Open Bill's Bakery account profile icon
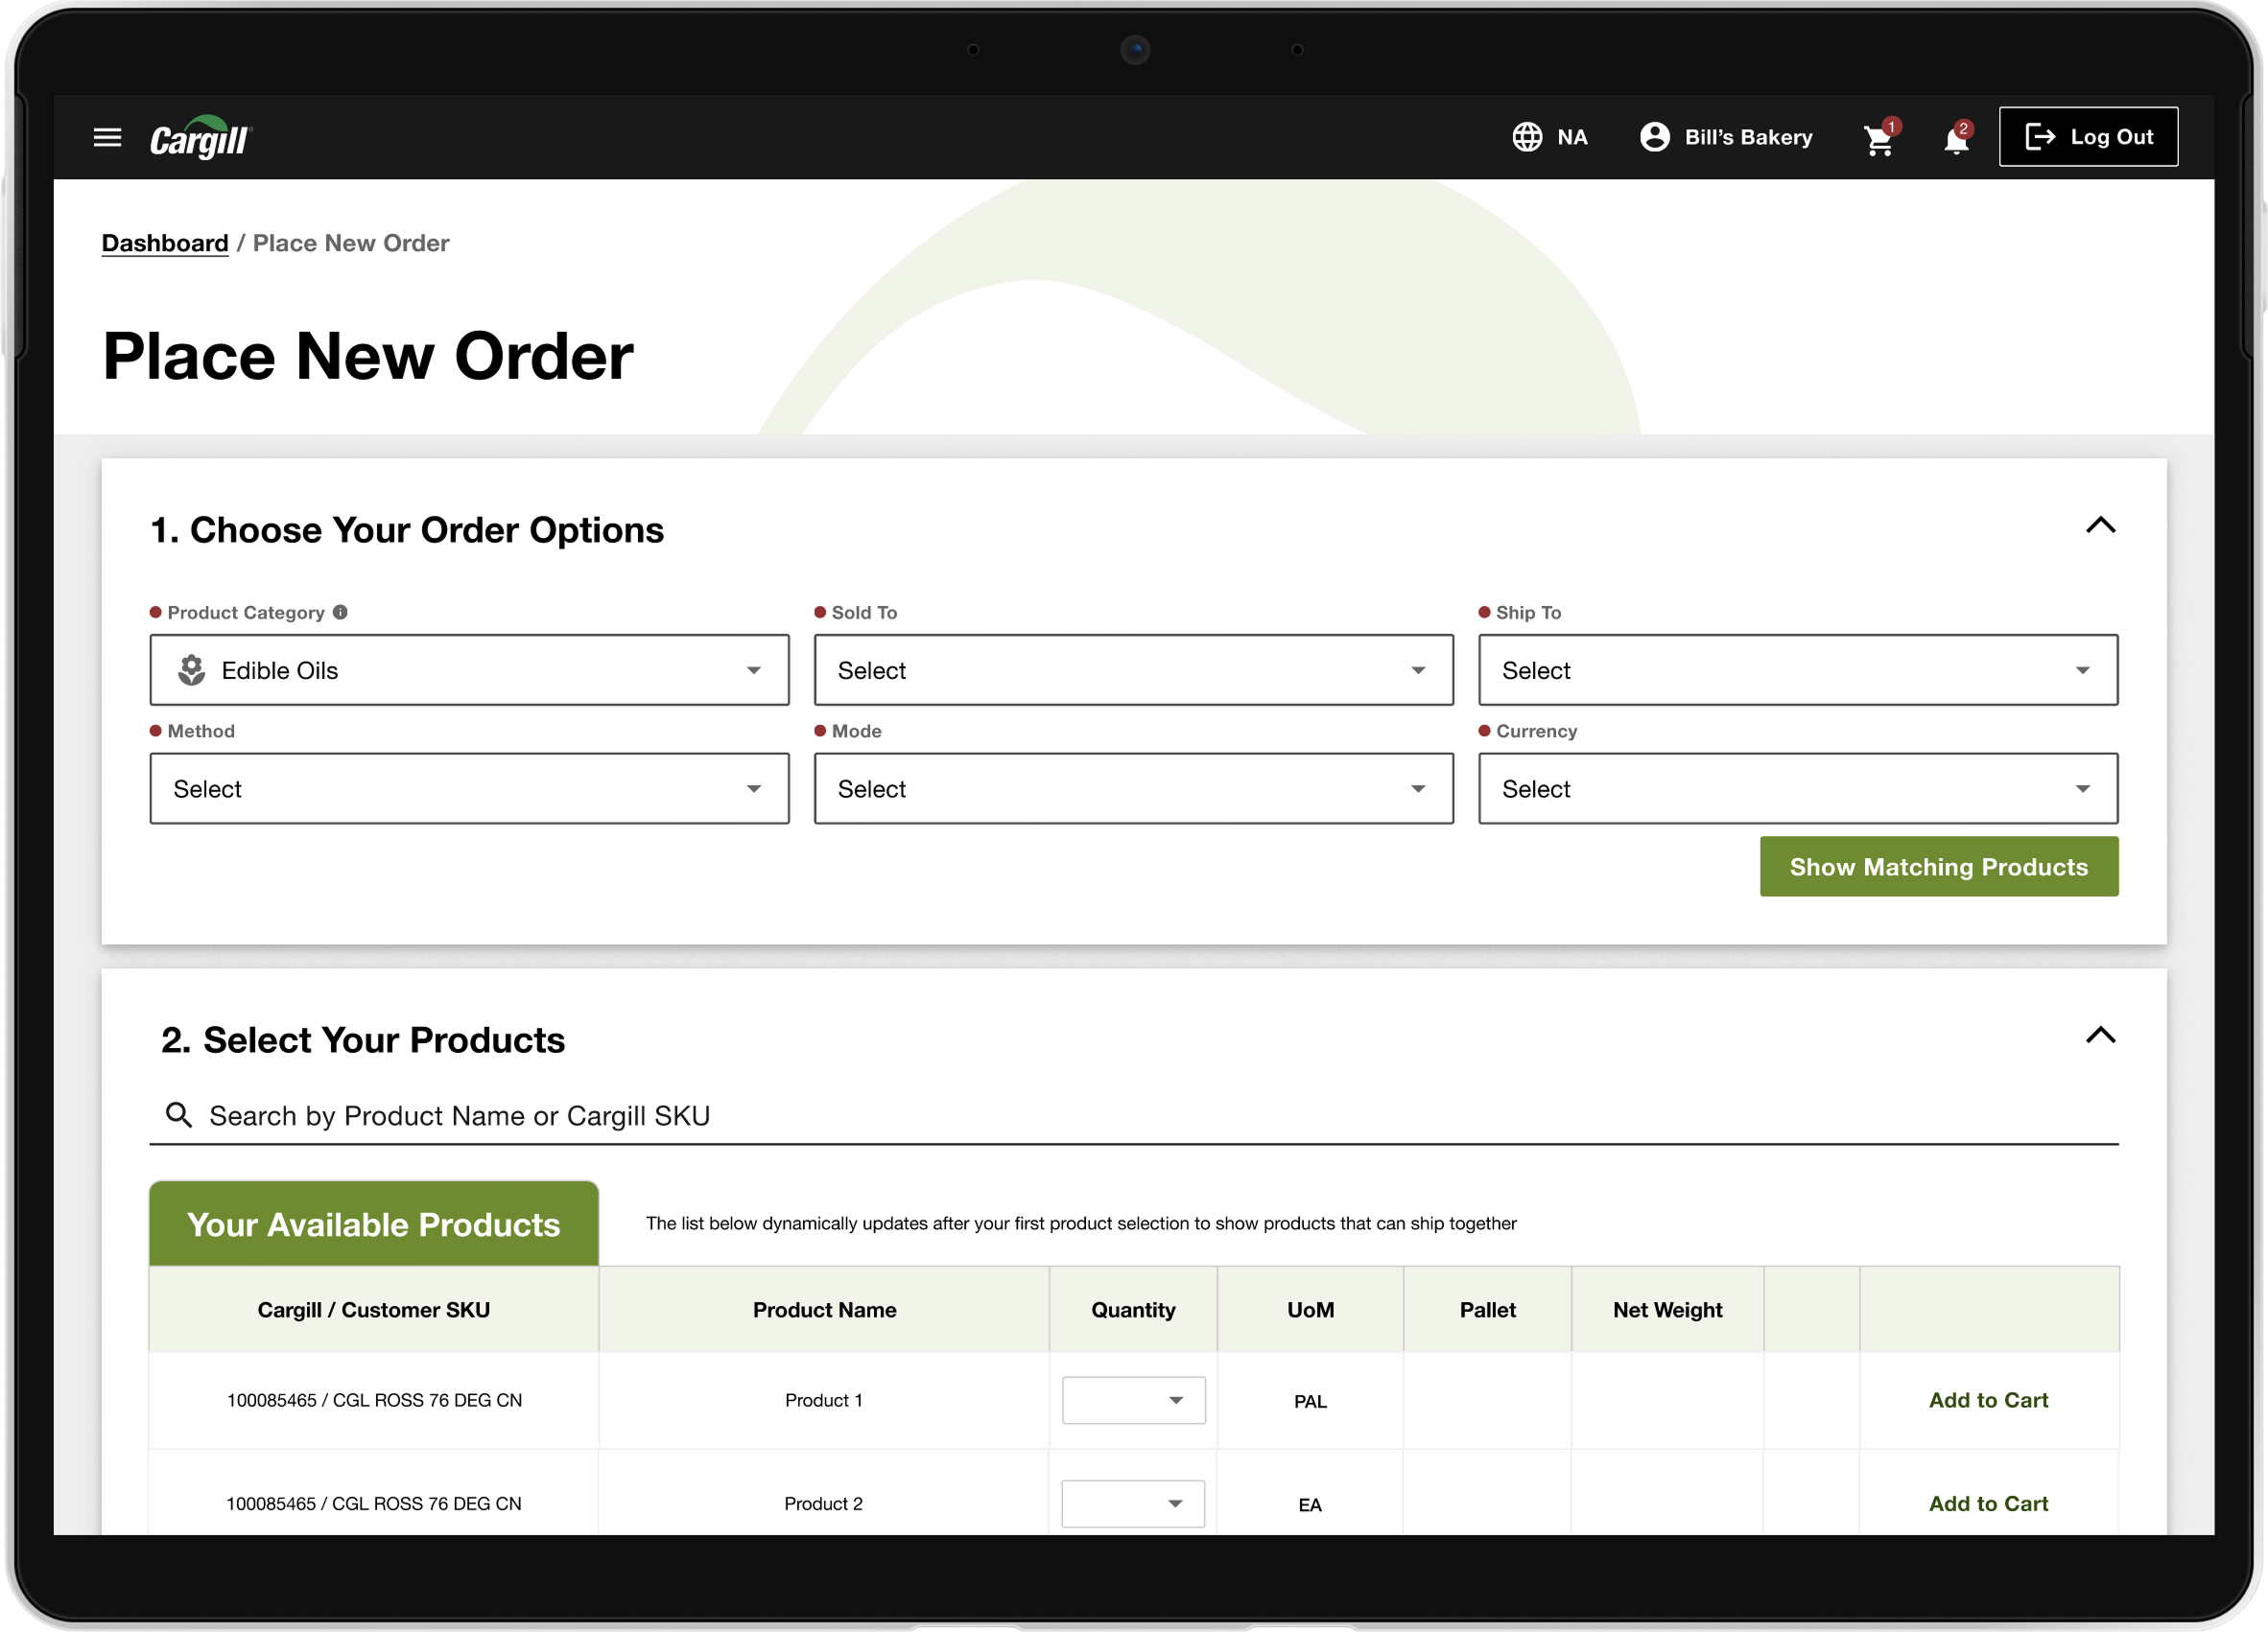The width and height of the screenshot is (2268, 1632). point(1654,137)
